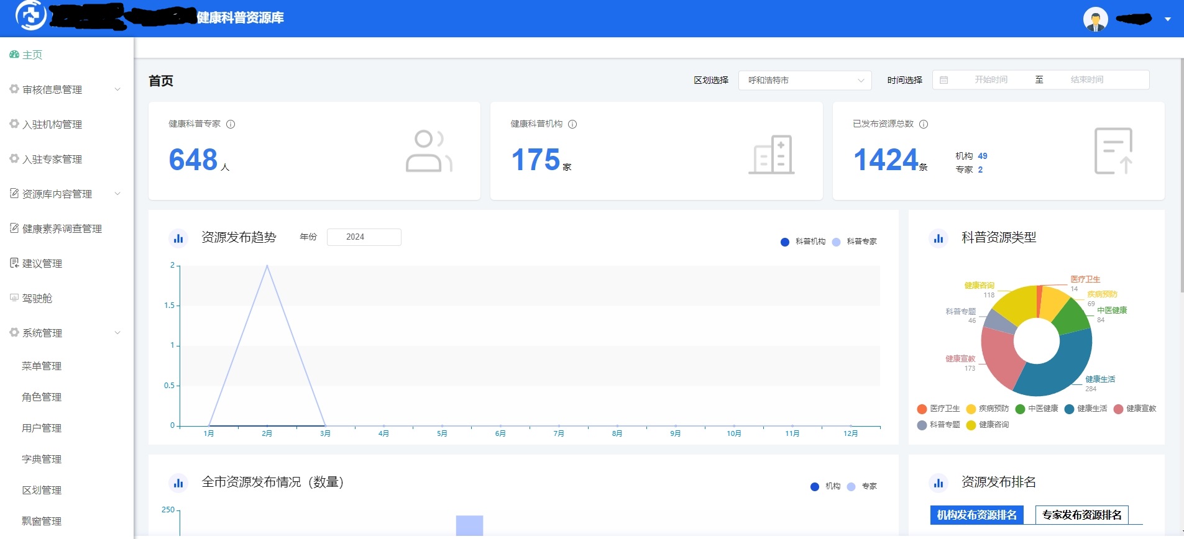
Task: Click gear icon next to 系统管理
Action: 14,333
